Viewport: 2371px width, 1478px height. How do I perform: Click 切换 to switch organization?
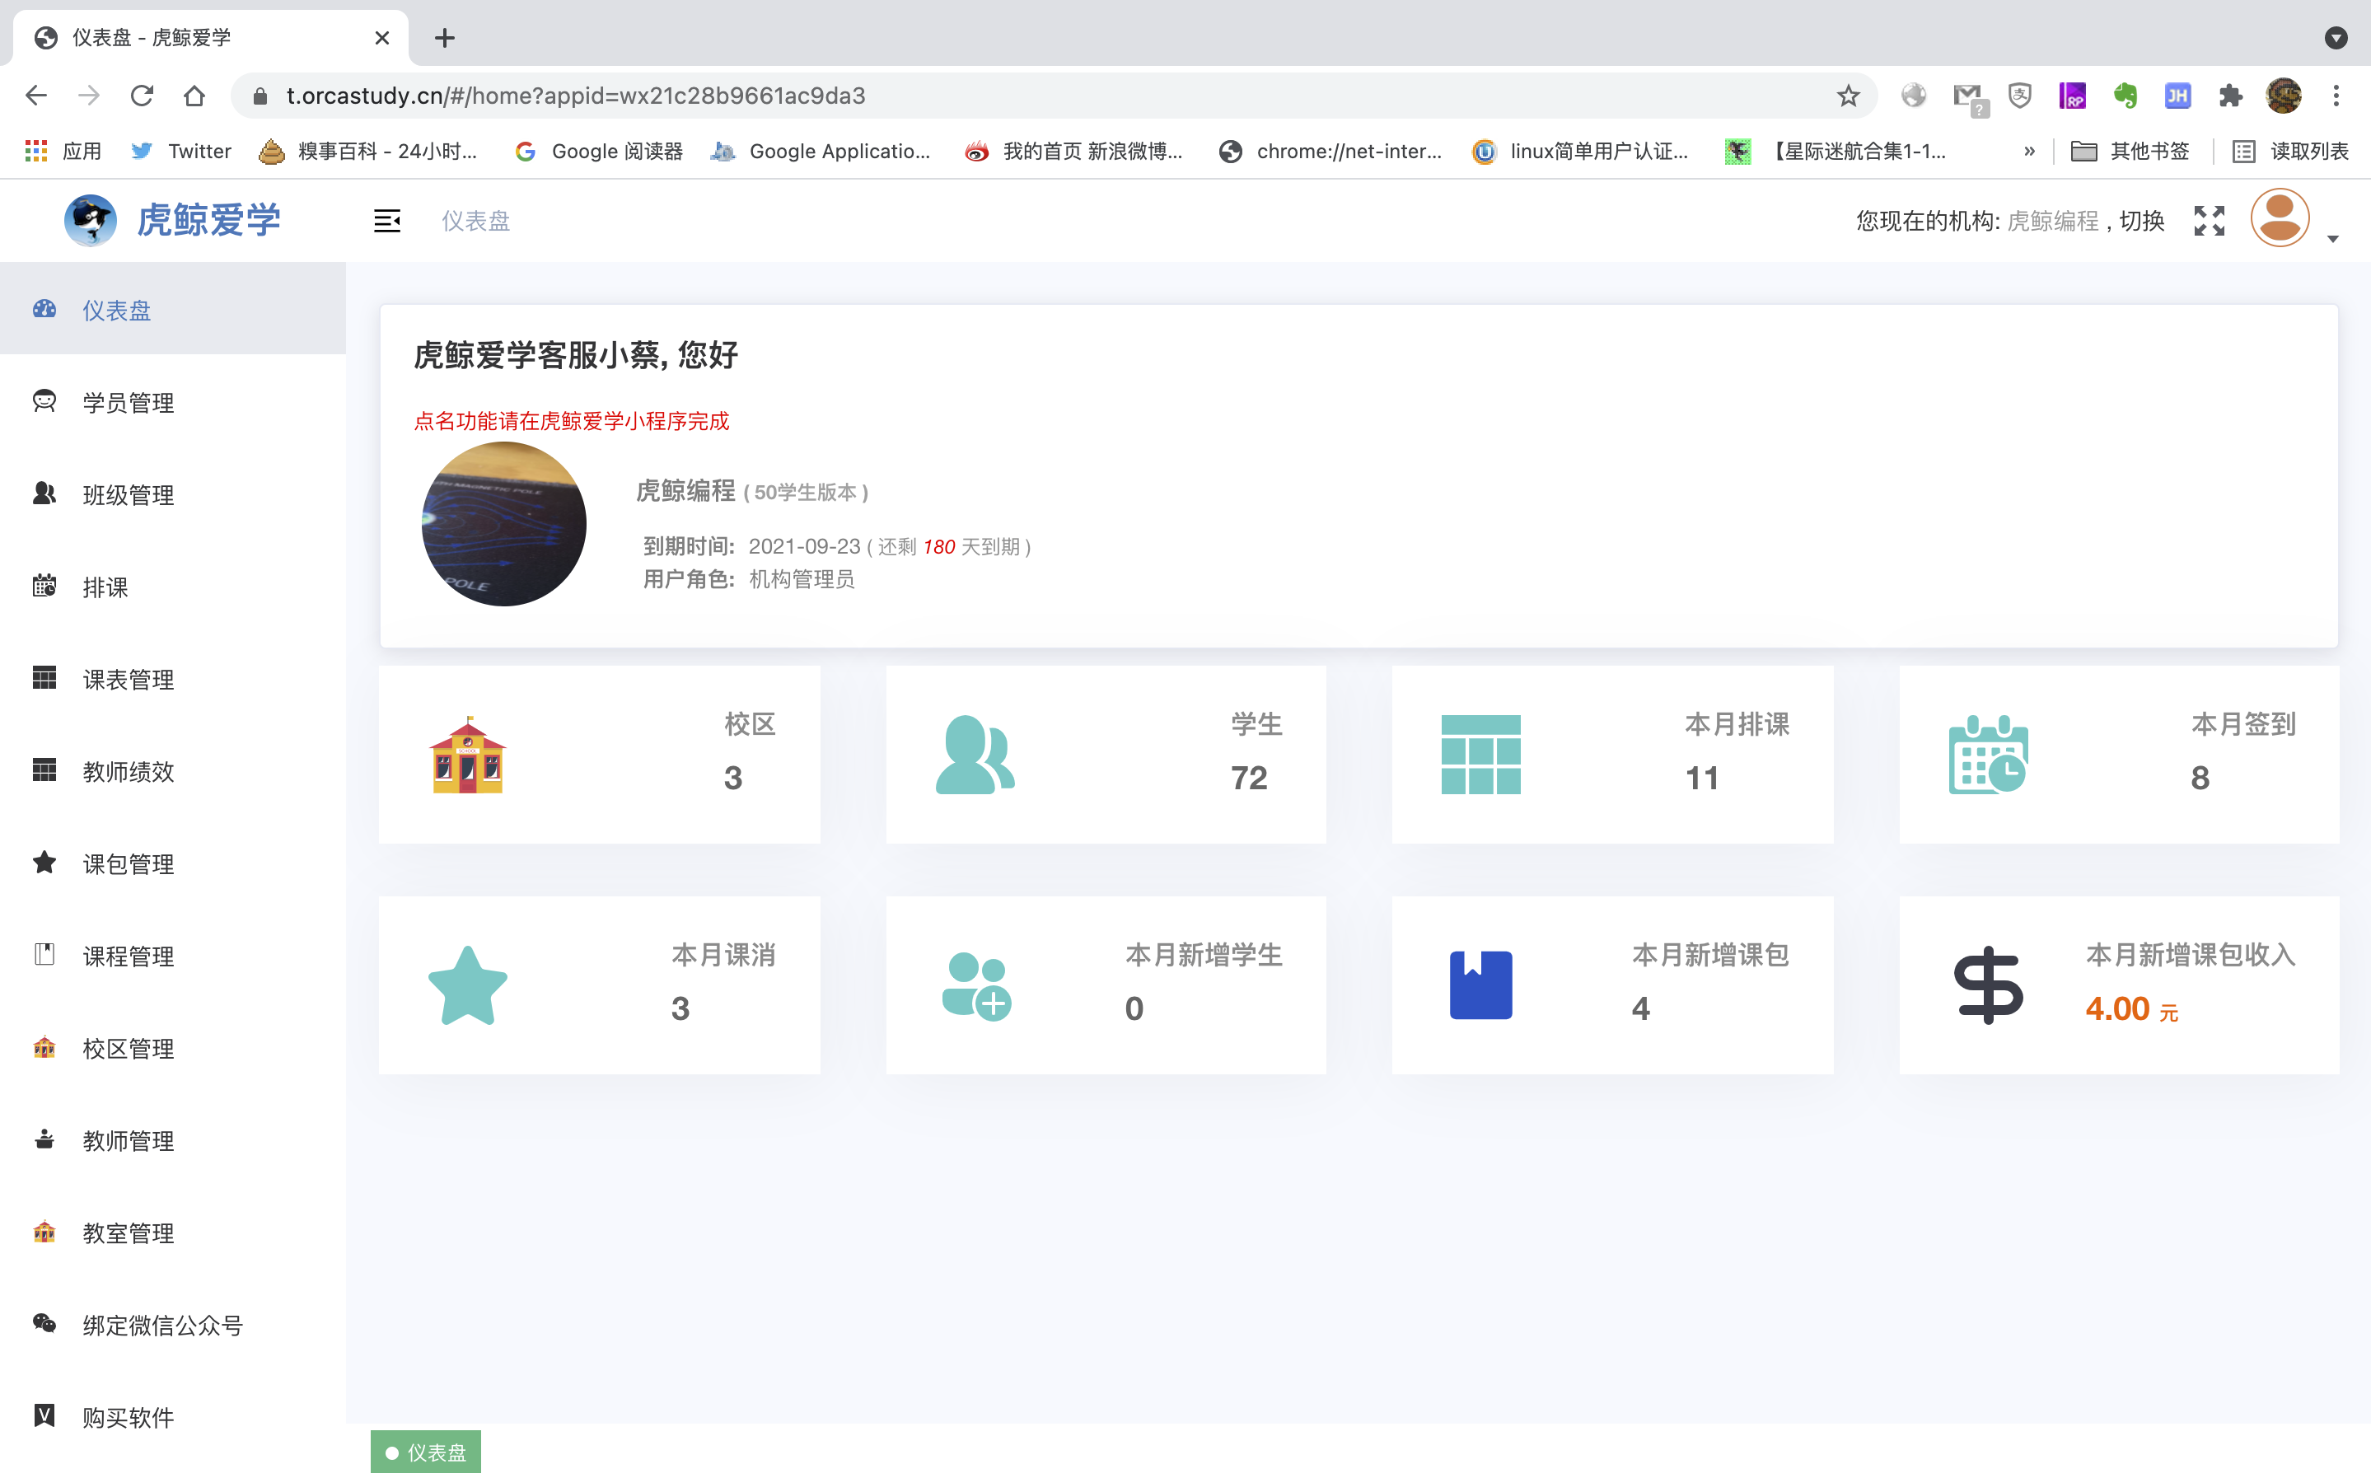point(2141,221)
